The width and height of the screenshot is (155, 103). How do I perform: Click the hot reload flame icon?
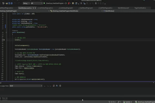click(69, 3)
